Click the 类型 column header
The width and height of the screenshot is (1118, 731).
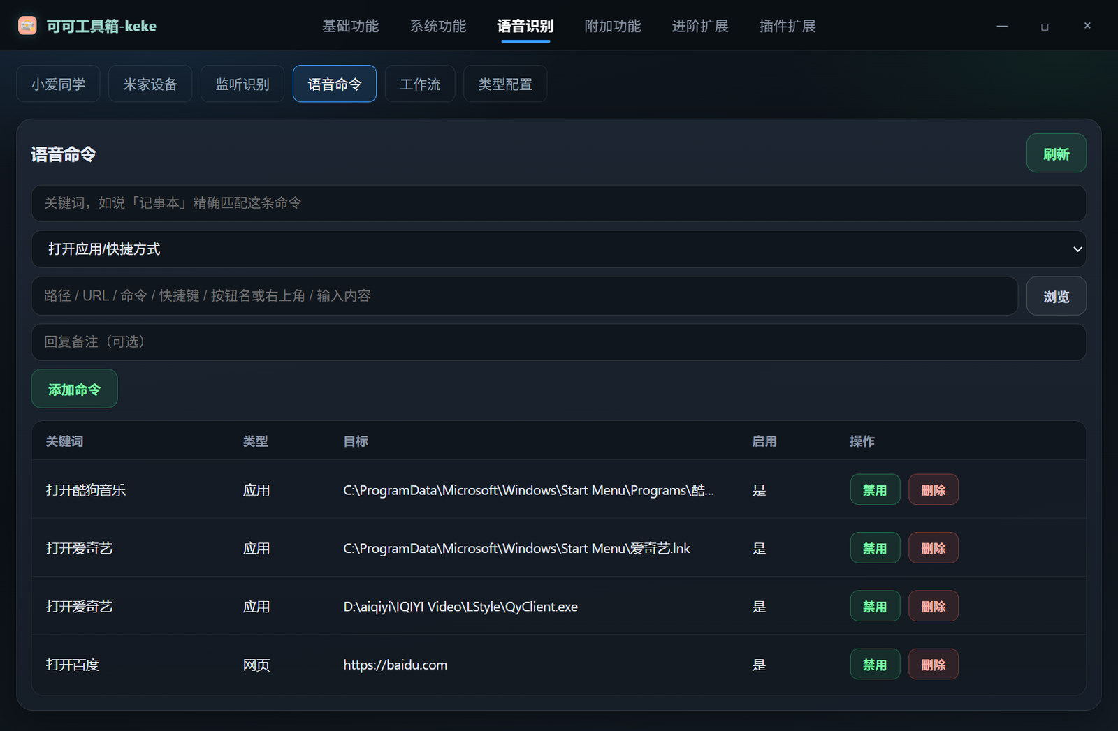point(256,441)
